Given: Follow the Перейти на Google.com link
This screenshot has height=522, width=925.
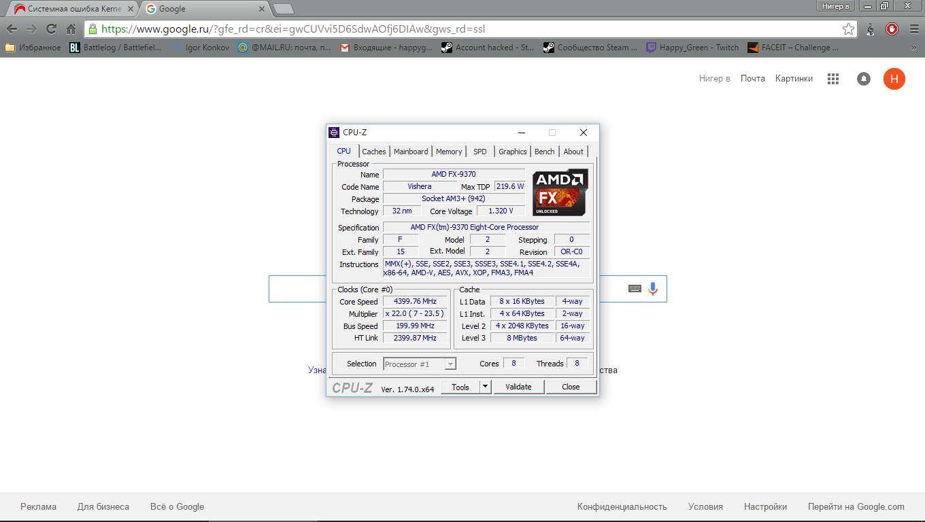Looking at the screenshot, I should click(856, 507).
